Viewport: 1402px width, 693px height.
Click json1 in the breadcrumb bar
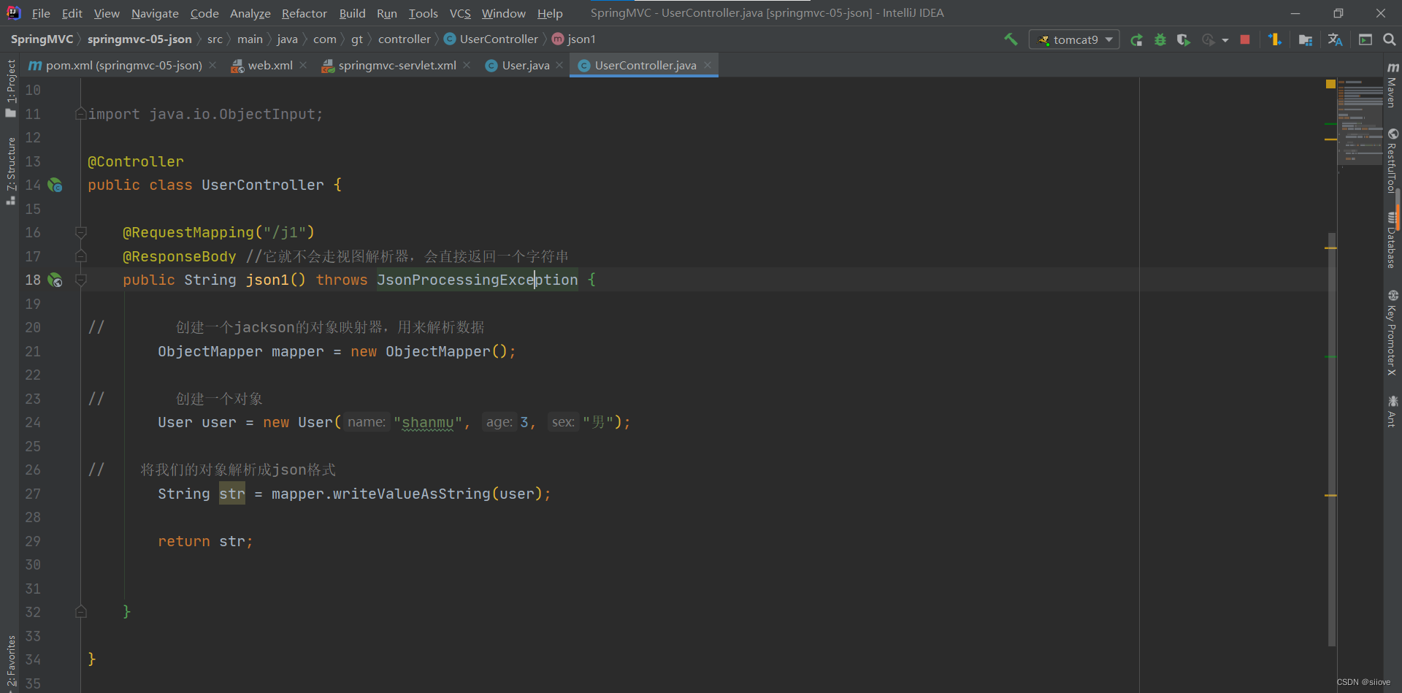(x=582, y=39)
